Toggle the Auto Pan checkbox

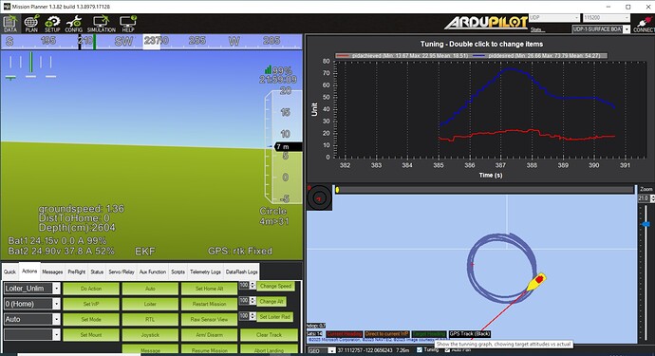pos(447,350)
